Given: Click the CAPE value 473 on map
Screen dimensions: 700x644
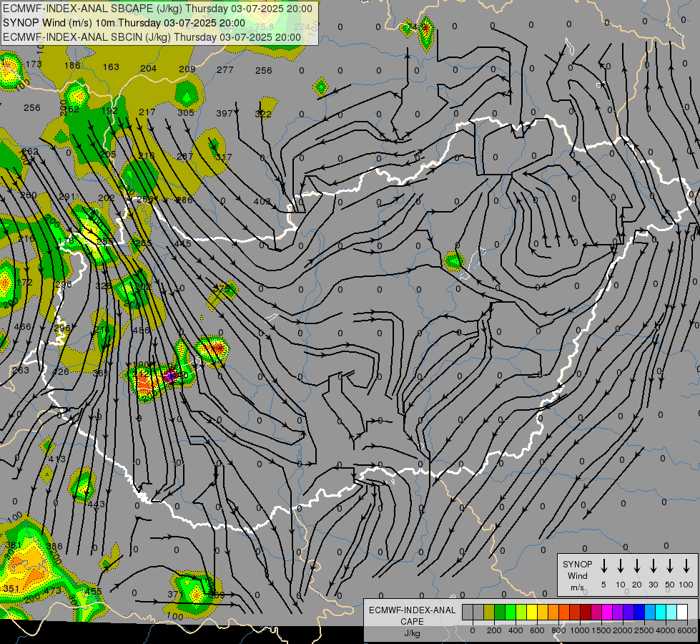Looking at the screenshot, I should [53, 591].
